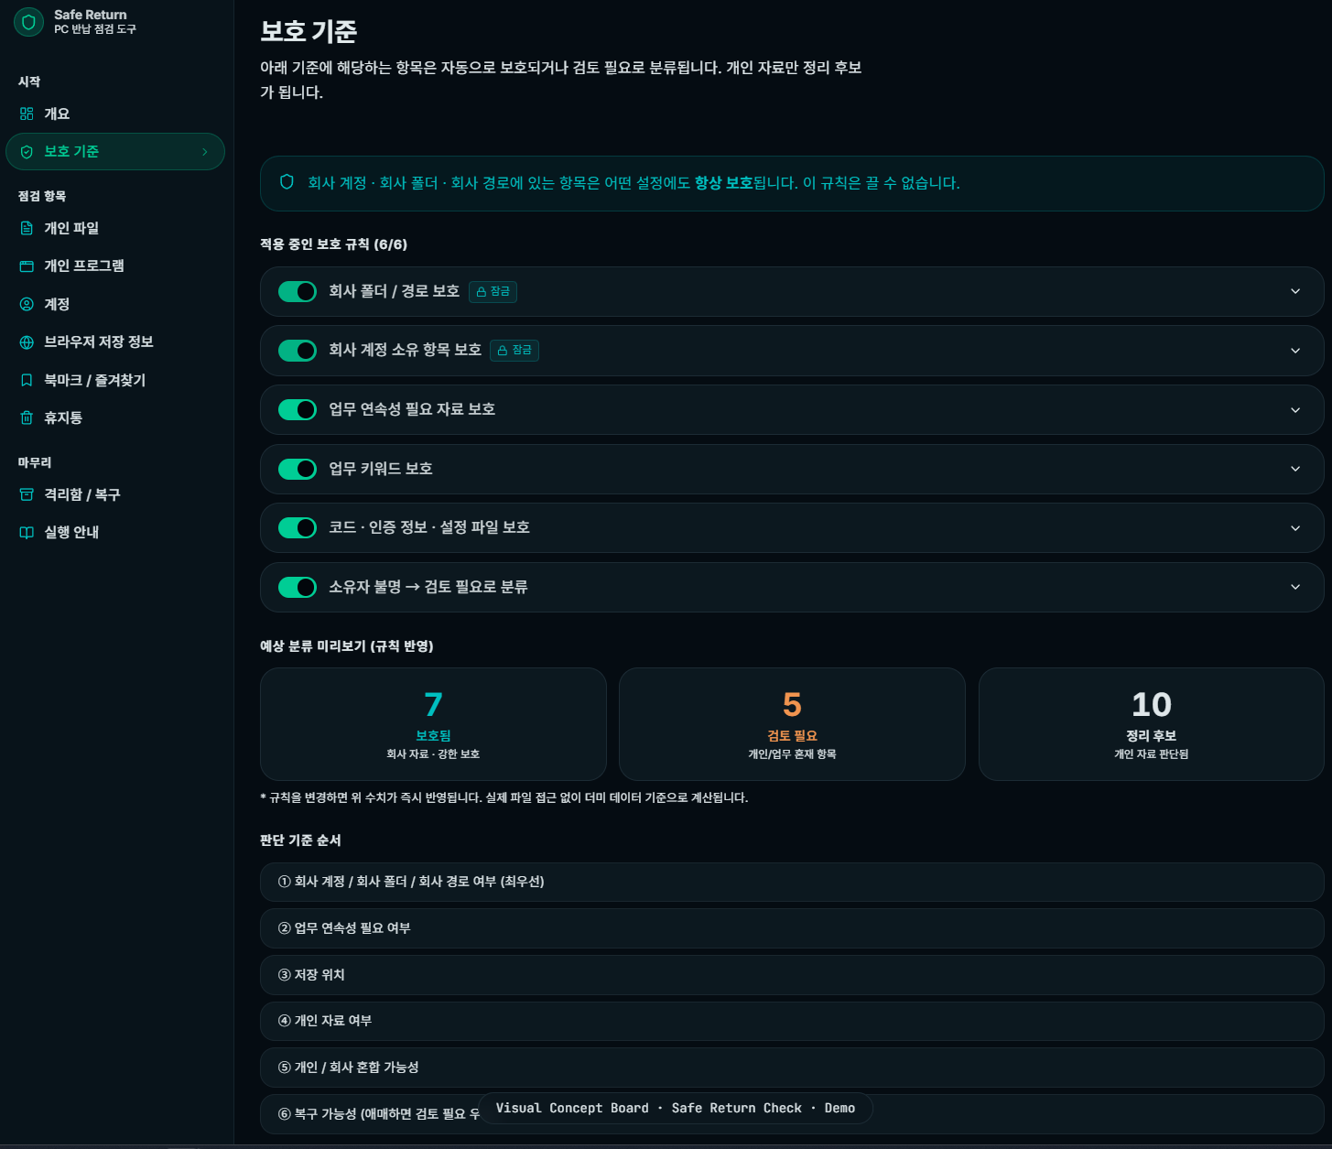This screenshot has height=1149, width=1332.
Task: Go to the 실행 안내 menu item
Action: click(71, 532)
